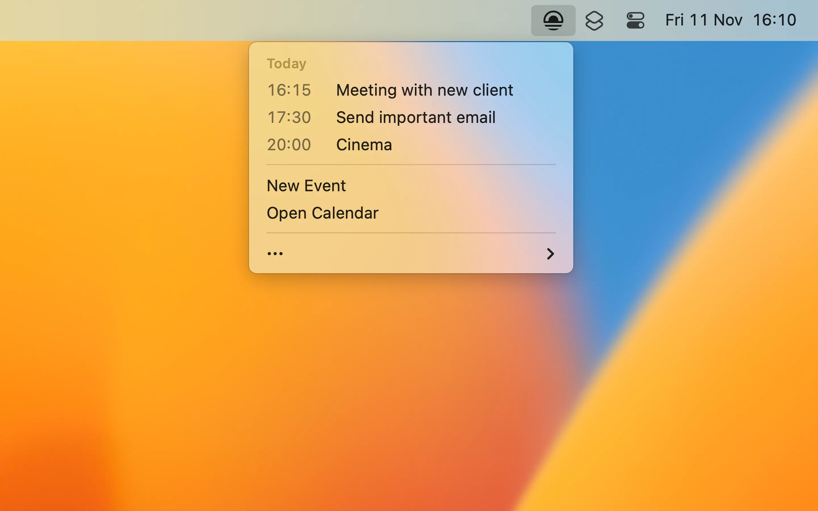The image size is (818, 511).
Task: Click Open Calendar menu entry
Action: (x=322, y=213)
